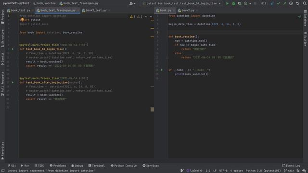The height and width of the screenshot is (173, 308).
Task: Open Services tool window
Action: tap(151, 166)
